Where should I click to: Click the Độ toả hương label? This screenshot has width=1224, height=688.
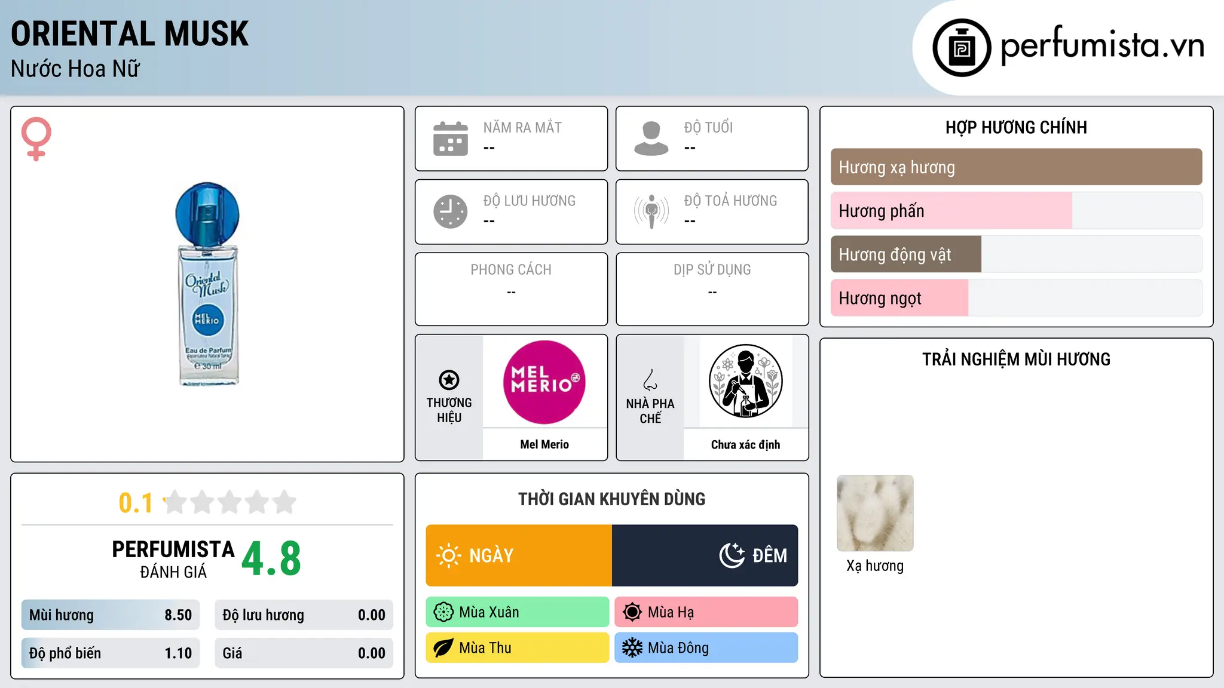coord(730,201)
